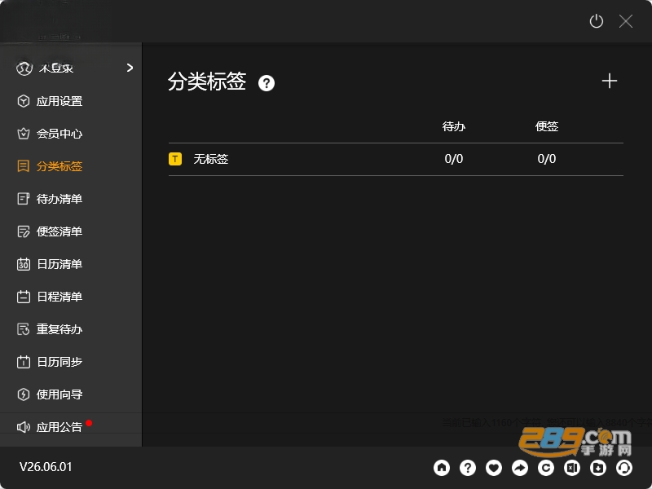Open 会员中心 in sidebar
Screen dimensions: 652x489
[x=50, y=134]
